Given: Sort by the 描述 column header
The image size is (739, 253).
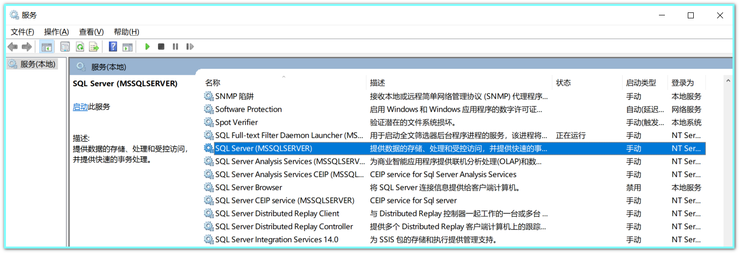Looking at the screenshot, I should tap(377, 83).
